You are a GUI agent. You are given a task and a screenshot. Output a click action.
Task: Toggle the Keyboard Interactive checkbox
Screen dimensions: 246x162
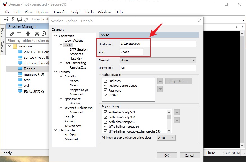coord(105,86)
